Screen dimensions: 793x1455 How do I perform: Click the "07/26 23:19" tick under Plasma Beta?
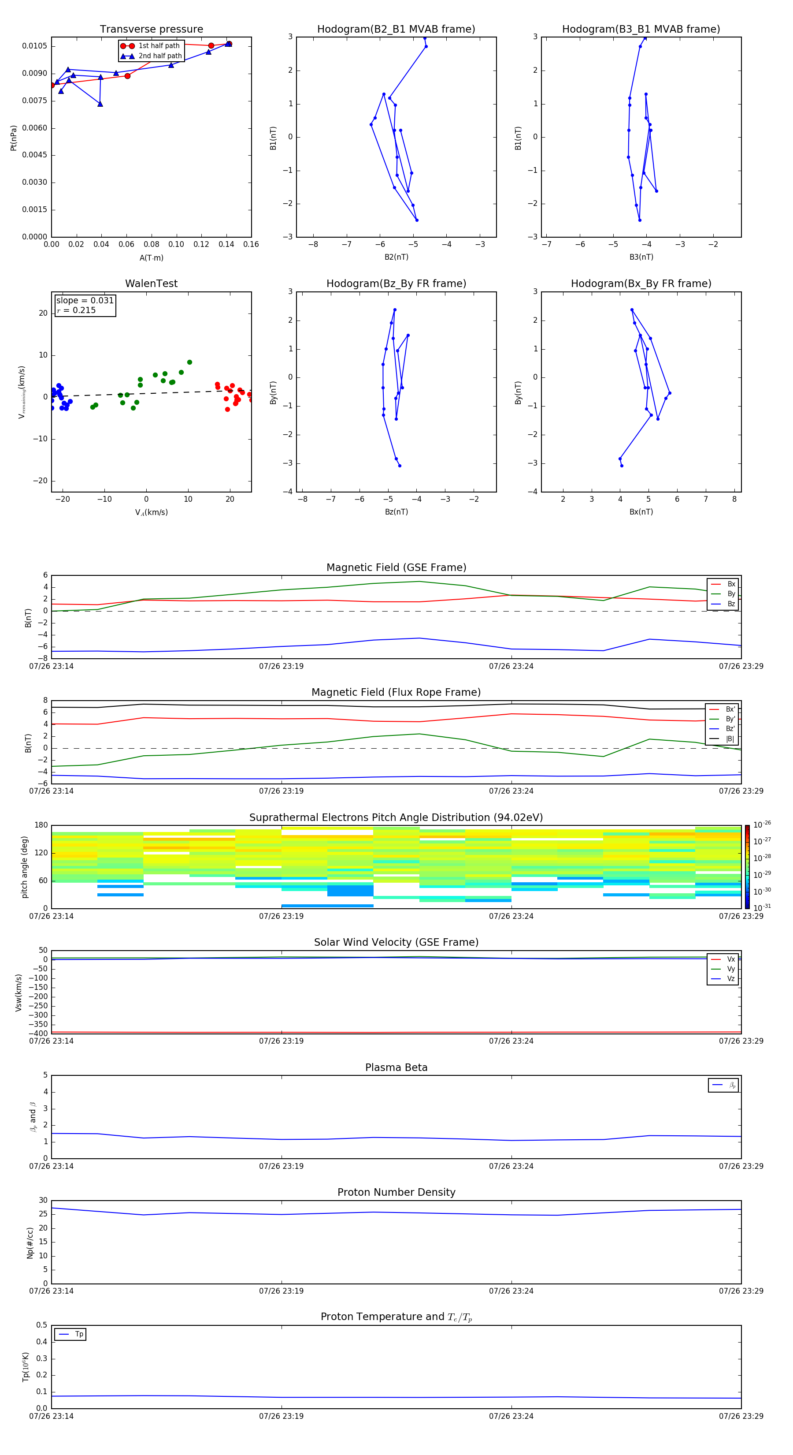(x=281, y=1166)
